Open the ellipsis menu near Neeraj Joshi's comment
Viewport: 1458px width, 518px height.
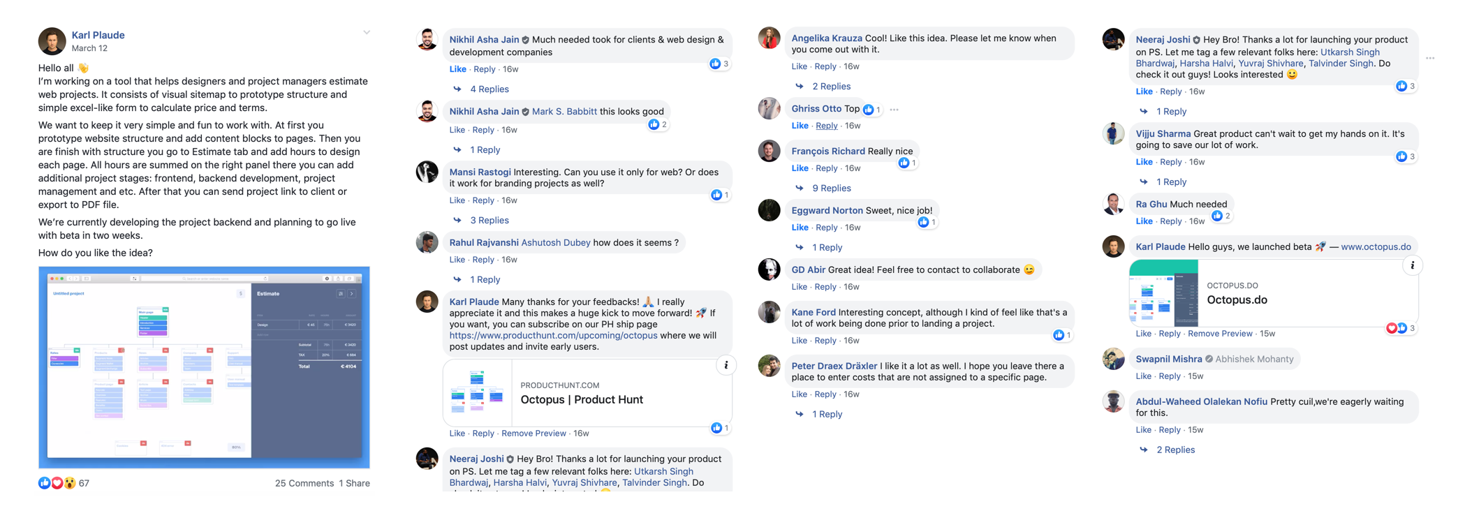[x=1429, y=58]
